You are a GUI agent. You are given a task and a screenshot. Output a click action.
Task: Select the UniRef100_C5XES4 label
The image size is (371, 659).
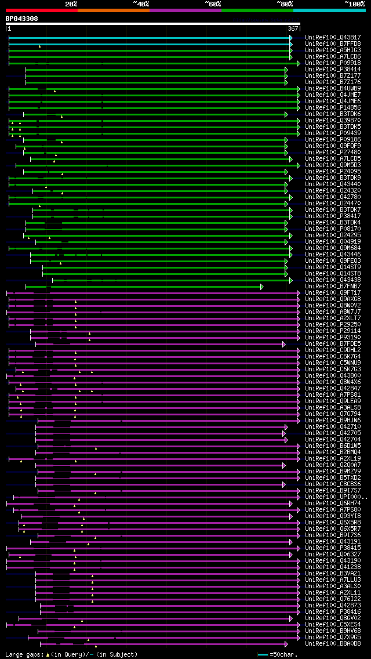tap(333, 625)
